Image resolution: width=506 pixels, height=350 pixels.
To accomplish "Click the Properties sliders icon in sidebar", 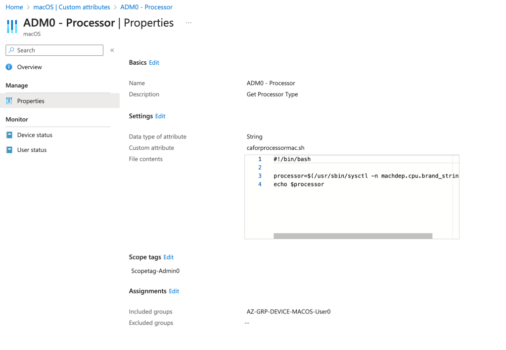I will click(9, 101).
